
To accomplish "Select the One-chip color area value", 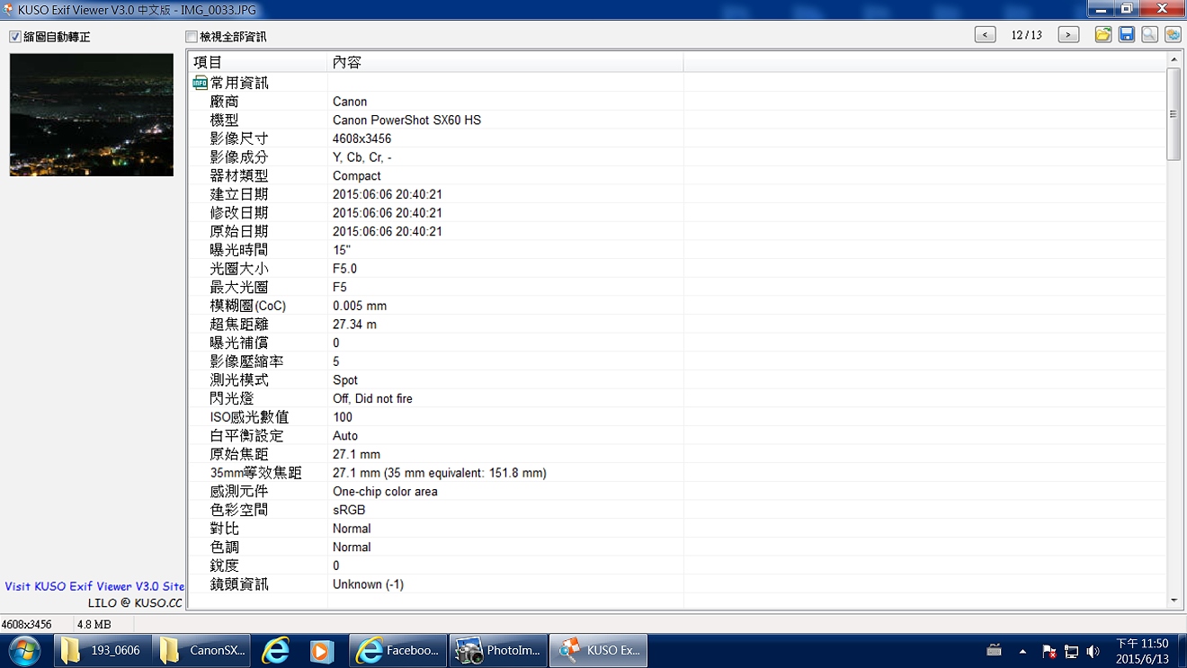I will point(385,492).
